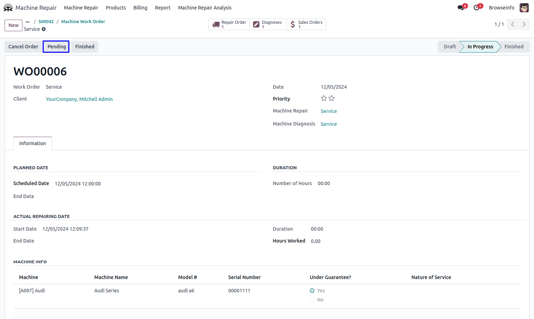Go to the previous record arrow
The width and height of the screenshot is (534, 319).
coord(513,24)
